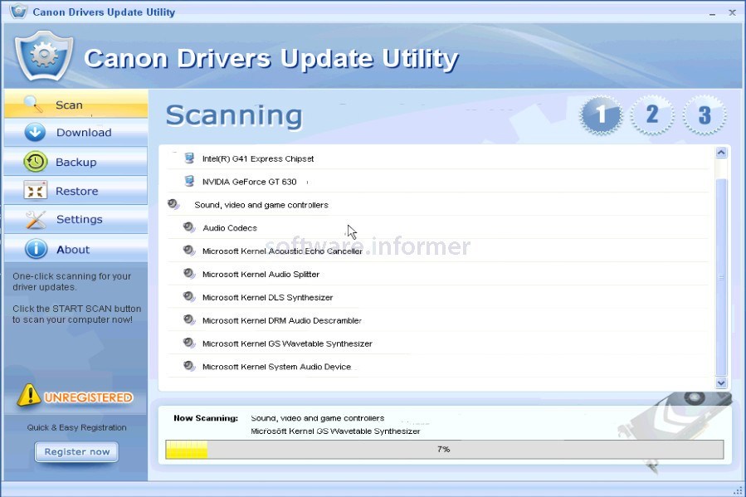Click the shield gear logo in header
746x497 pixels.
click(44, 56)
